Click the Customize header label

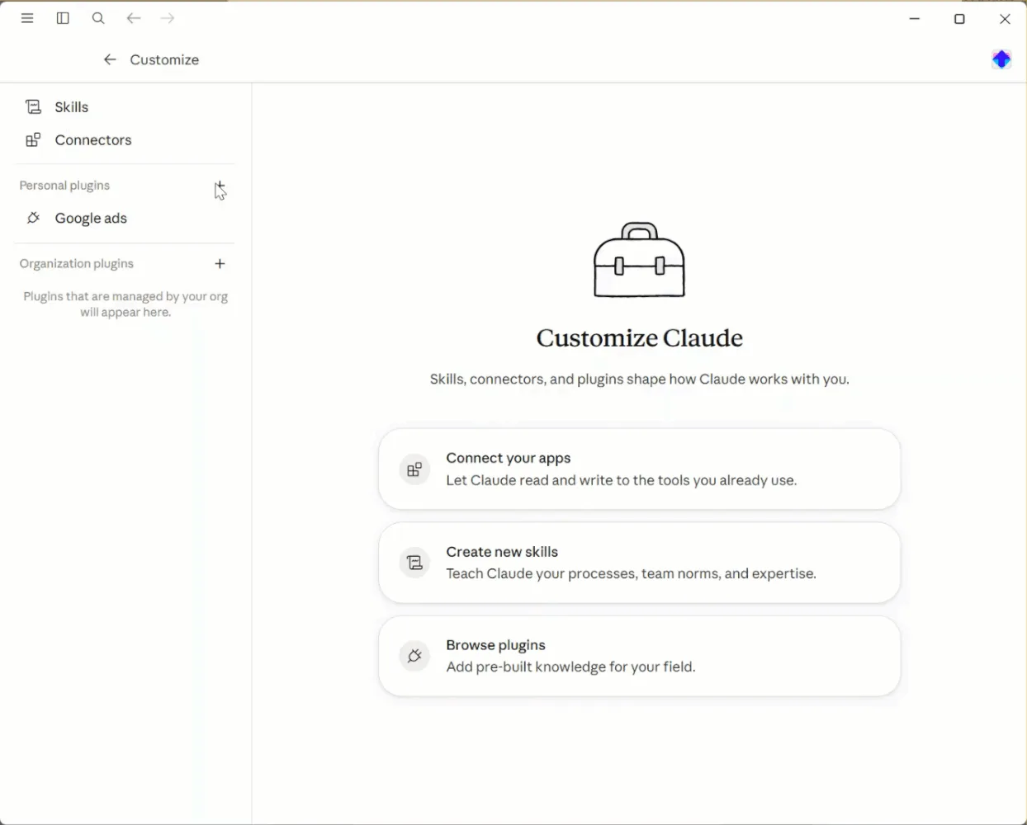(164, 59)
